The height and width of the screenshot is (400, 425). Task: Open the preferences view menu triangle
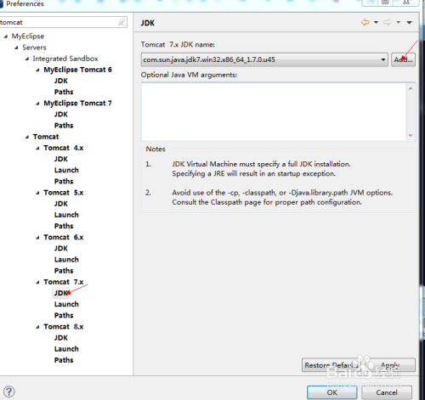click(x=409, y=22)
